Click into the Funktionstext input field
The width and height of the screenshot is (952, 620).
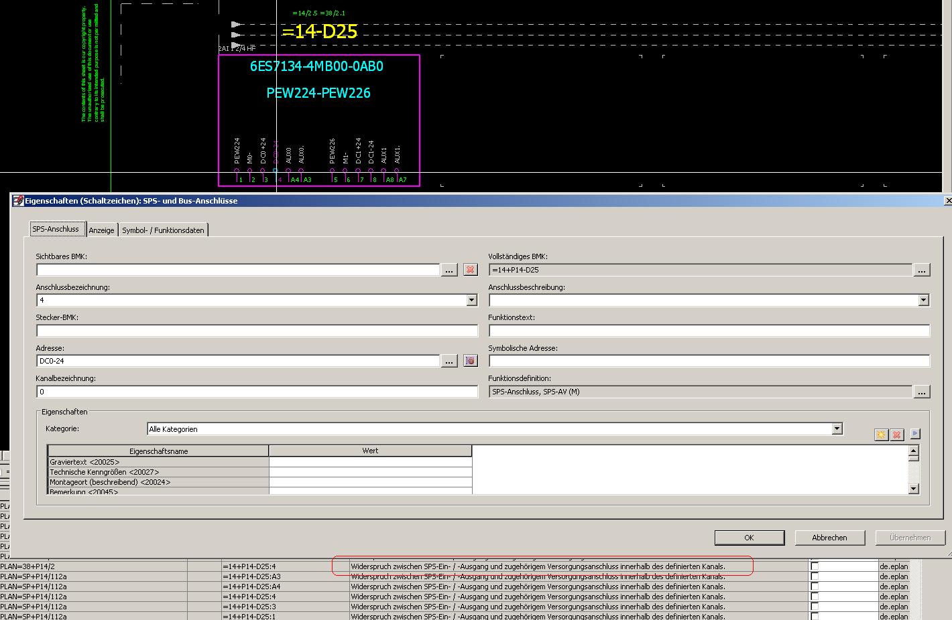point(709,331)
